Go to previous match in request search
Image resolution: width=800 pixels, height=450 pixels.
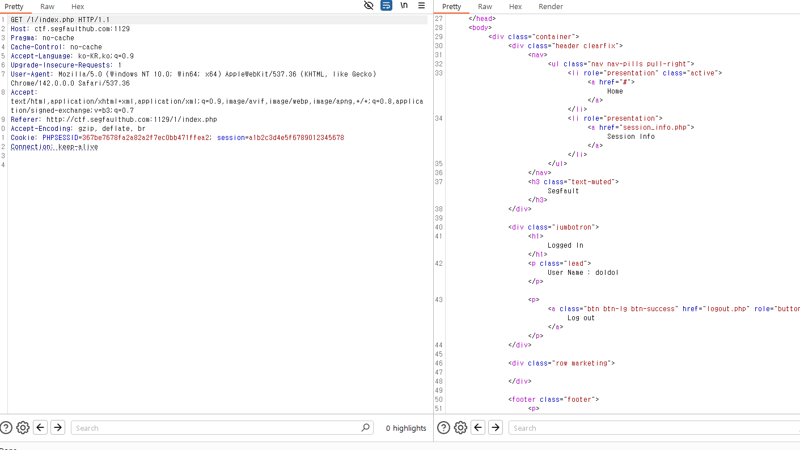pyautogui.click(x=40, y=428)
